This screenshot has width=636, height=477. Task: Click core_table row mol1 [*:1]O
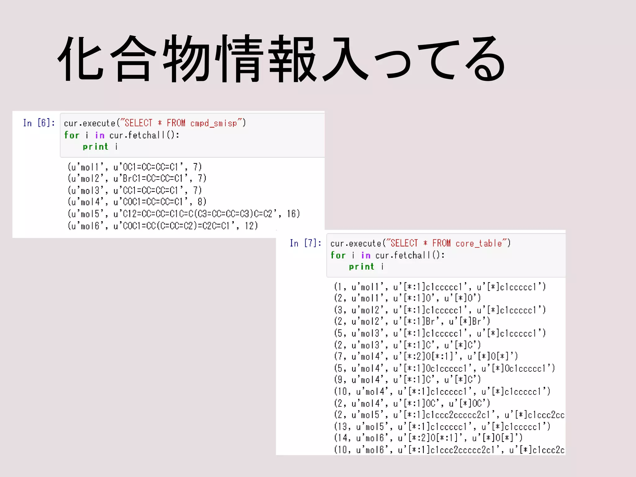tap(407, 298)
